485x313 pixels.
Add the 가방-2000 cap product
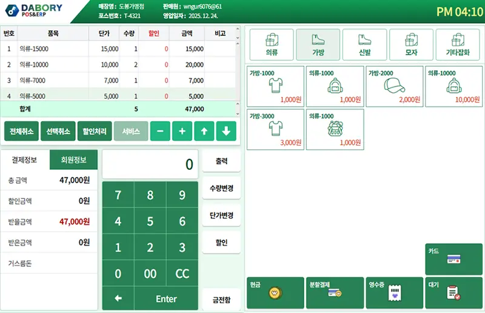coord(394,86)
